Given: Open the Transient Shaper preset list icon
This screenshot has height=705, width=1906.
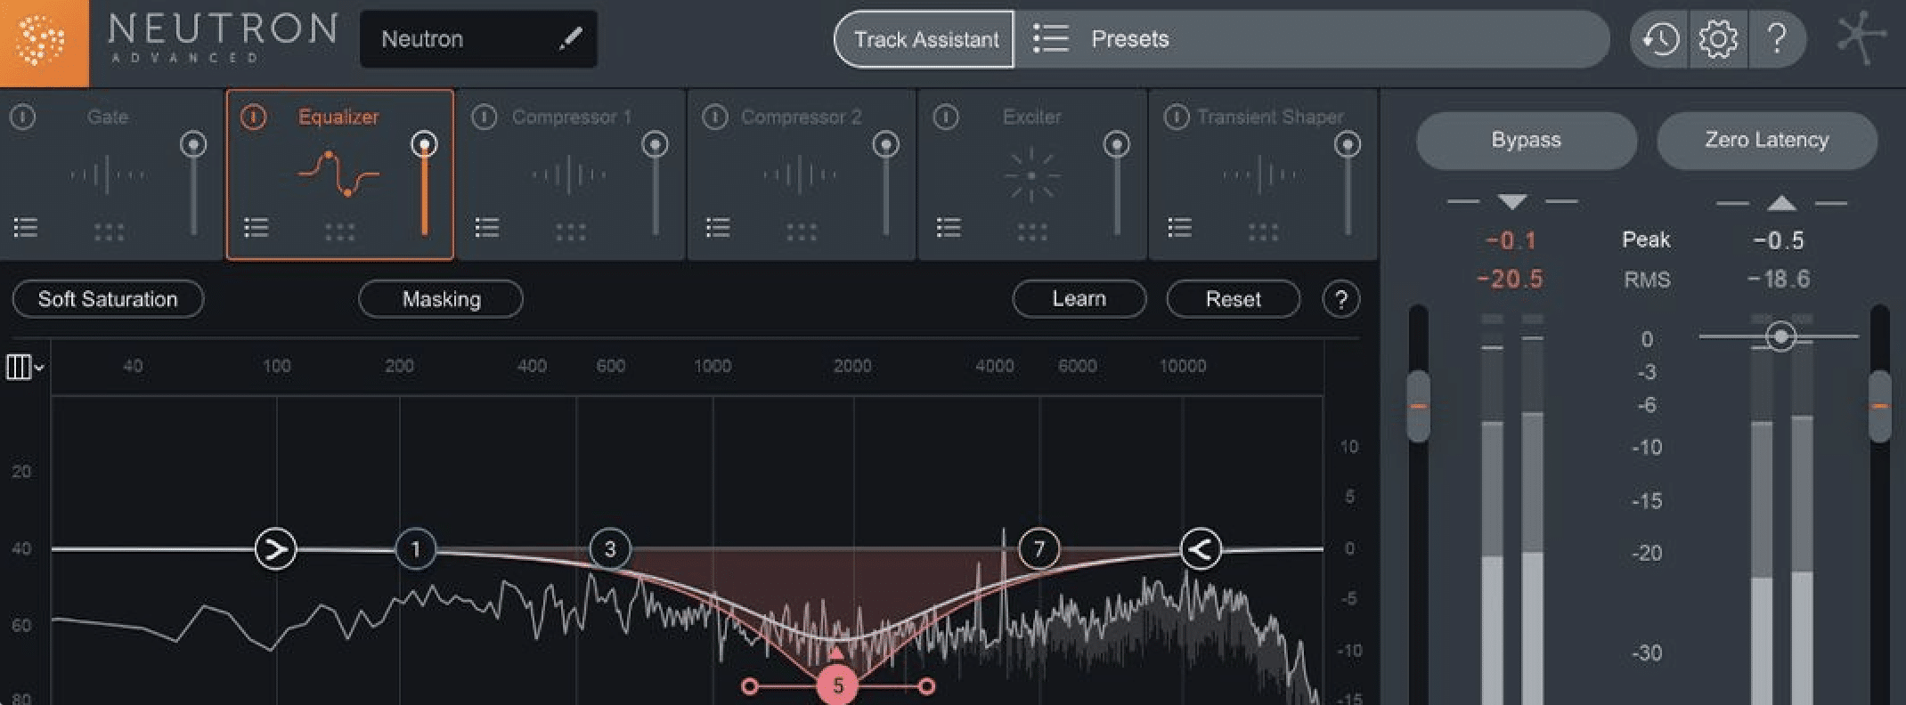Looking at the screenshot, I should click(x=1179, y=228).
